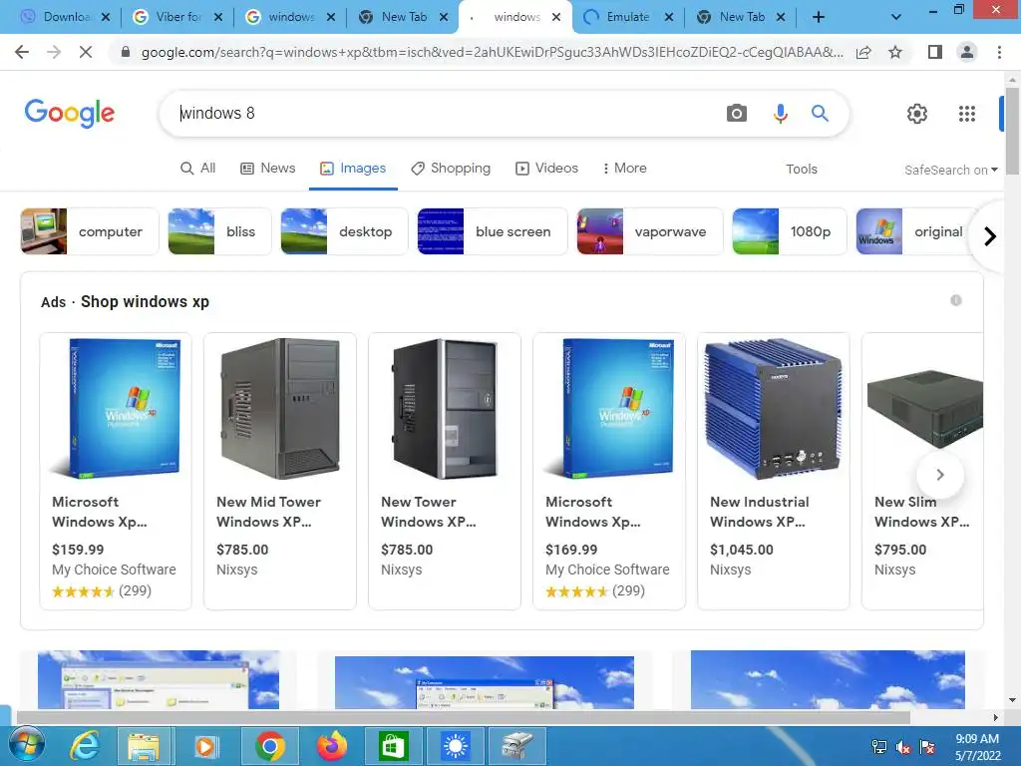The height and width of the screenshot is (766, 1021).
Task: Share this page from address bar
Action: tap(863, 52)
